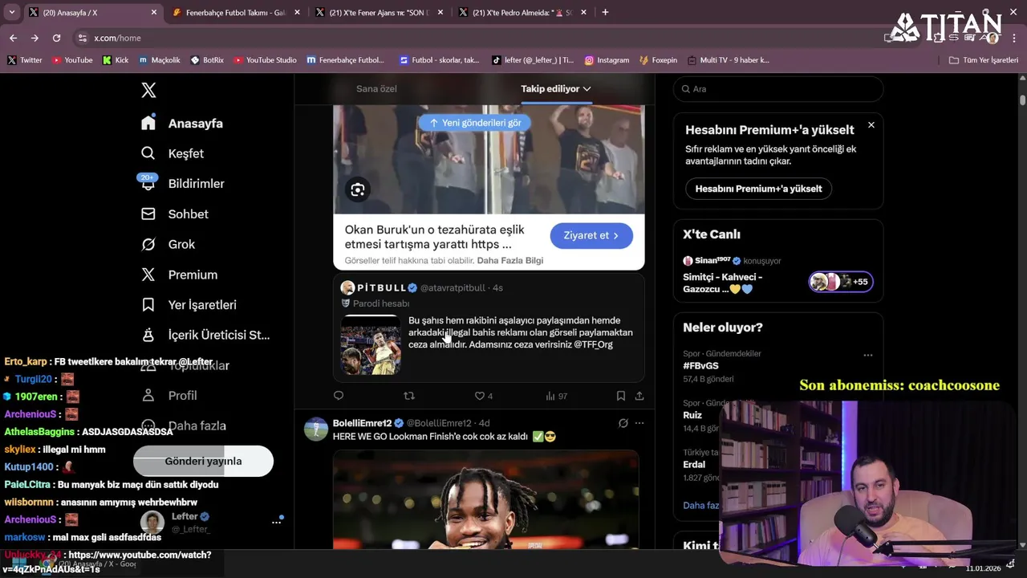Open the YouTube Studio bookmark
The width and height of the screenshot is (1027, 578).
coord(265,60)
